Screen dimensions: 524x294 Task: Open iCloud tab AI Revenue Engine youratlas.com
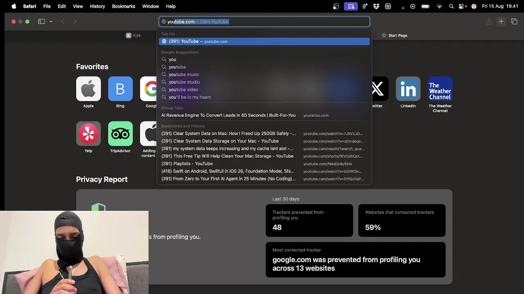point(264,115)
